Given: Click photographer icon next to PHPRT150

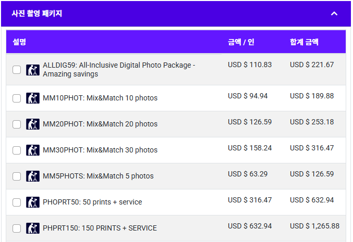Looking at the screenshot, I should click(33, 228).
